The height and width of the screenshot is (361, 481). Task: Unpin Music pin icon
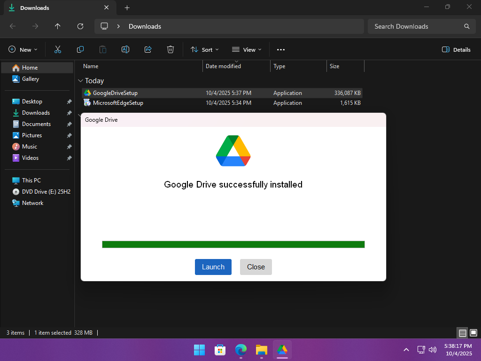tap(70, 147)
